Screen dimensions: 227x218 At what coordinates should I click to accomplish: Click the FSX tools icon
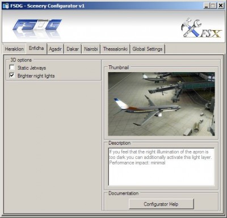[201, 27]
